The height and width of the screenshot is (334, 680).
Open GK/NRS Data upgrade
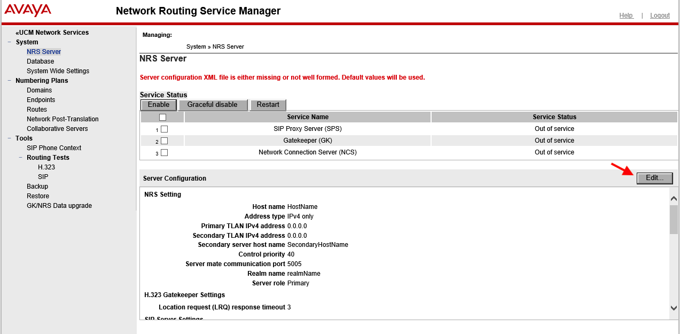[x=59, y=206]
